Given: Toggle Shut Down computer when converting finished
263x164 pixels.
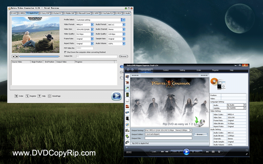Looking at the screenshot, I should click(65, 52).
